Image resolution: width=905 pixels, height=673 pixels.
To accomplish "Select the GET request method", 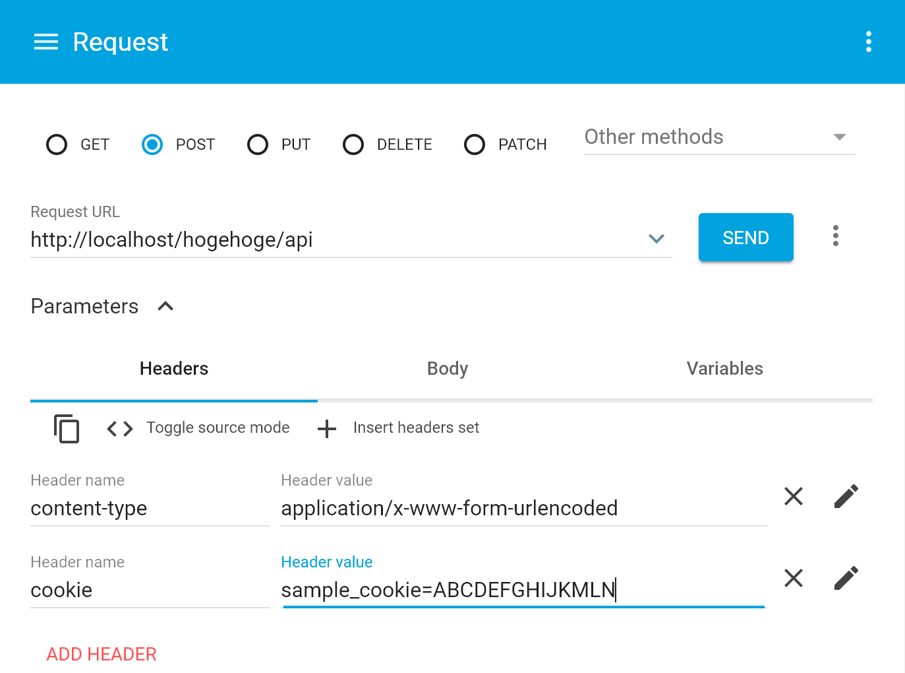I will point(57,144).
